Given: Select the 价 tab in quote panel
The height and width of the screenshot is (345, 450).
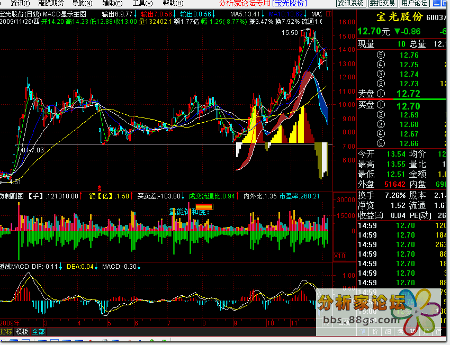Looking at the screenshot, I should click(375, 332).
